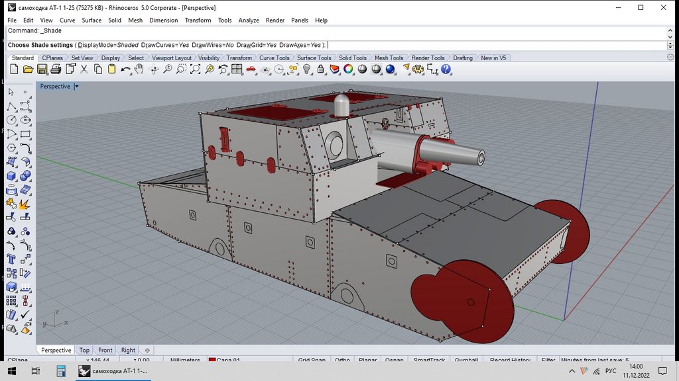Click the Help question mark icon
679x381 pixels.
coord(446,69)
